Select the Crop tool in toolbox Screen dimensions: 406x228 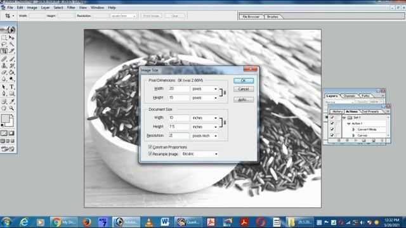pos(4,51)
